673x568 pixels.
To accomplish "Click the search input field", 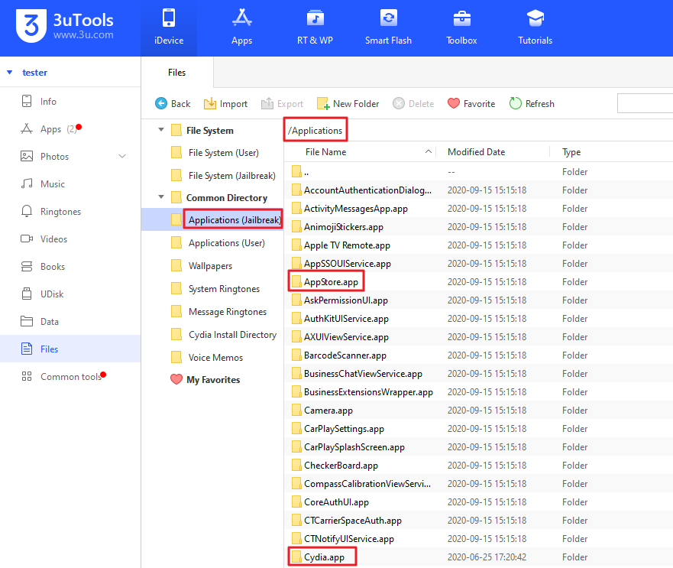I will pyautogui.click(x=645, y=103).
